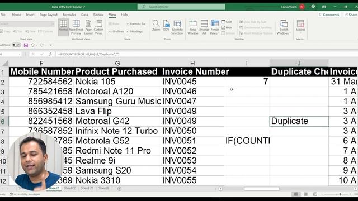This screenshot has width=358, height=201.
Task: Open the Name Box dropdown arrow
Action: coord(20,54)
